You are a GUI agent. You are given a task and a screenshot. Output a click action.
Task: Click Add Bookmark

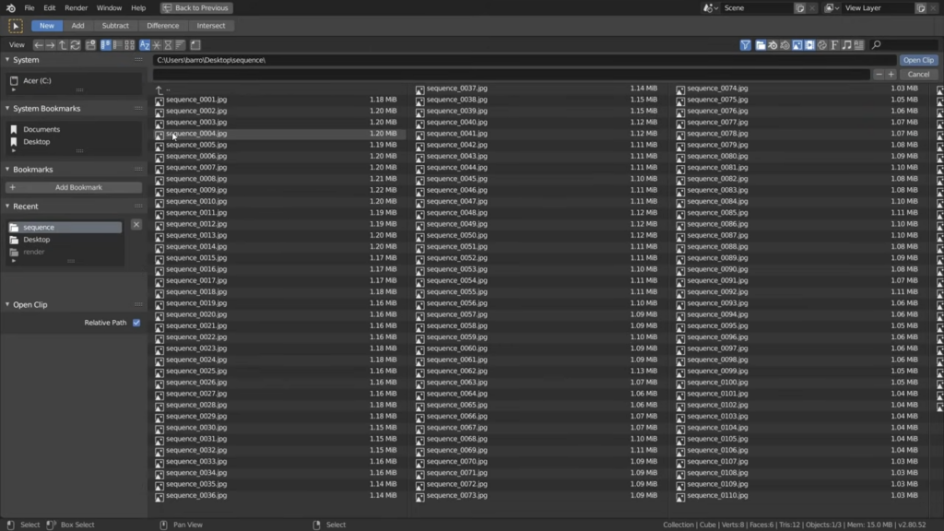pyautogui.click(x=74, y=187)
